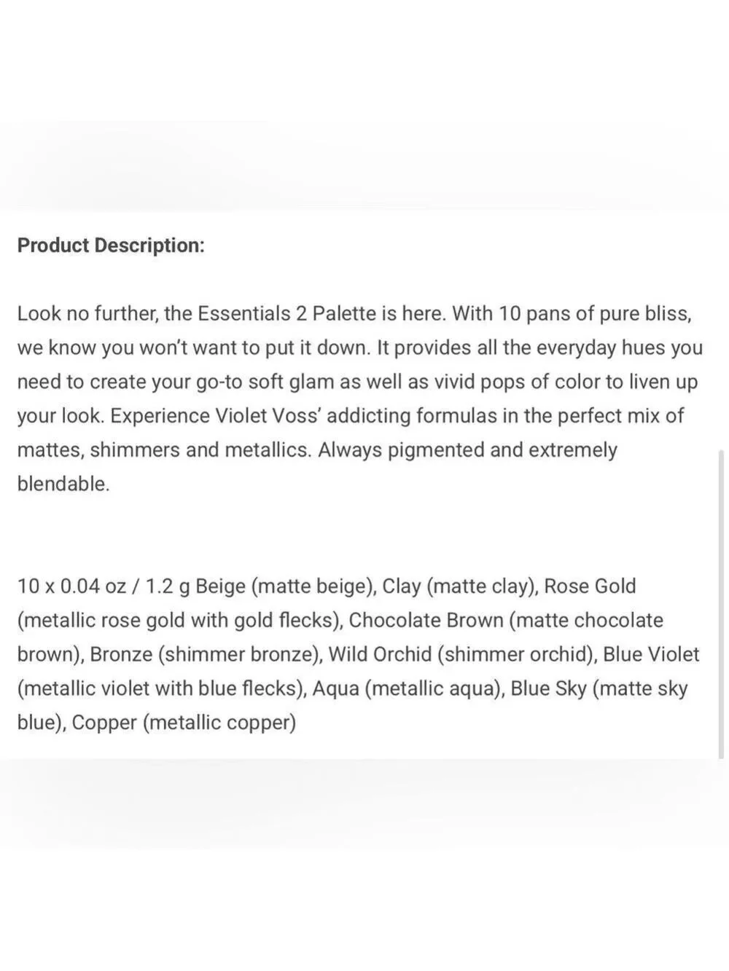Click the word "blendable."
This screenshot has height=971, width=729.
[x=63, y=484]
